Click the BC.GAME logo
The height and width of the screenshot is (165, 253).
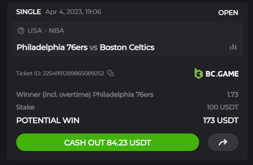[217, 74]
